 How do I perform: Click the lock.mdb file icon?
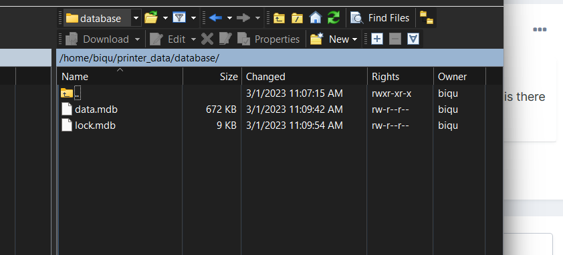[x=67, y=125]
